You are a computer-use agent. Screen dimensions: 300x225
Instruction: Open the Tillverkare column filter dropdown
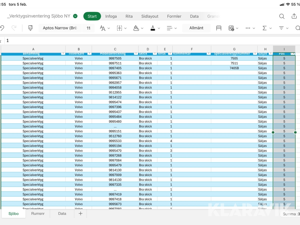pos(89,54)
